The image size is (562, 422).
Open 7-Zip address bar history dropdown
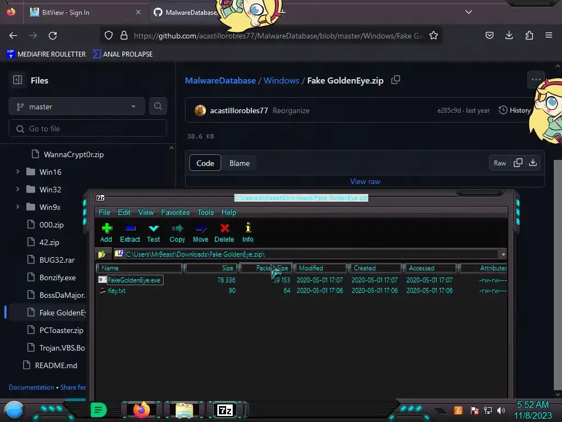pyautogui.click(x=503, y=254)
